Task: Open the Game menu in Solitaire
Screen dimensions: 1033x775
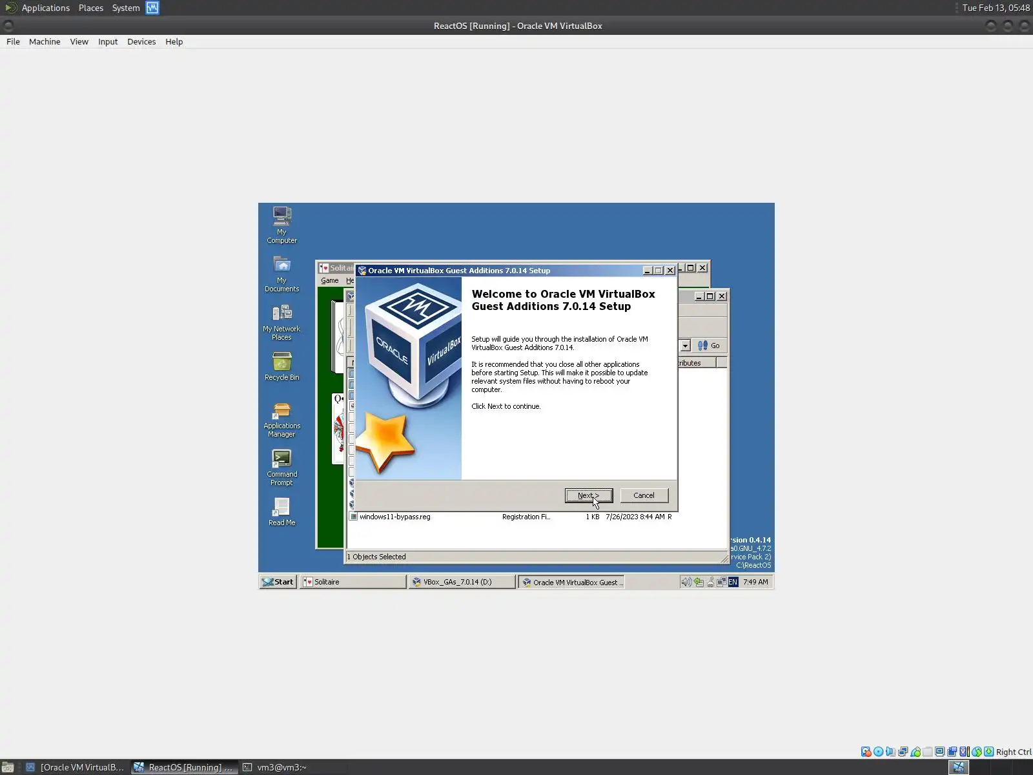Action: [x=330, y=280]
